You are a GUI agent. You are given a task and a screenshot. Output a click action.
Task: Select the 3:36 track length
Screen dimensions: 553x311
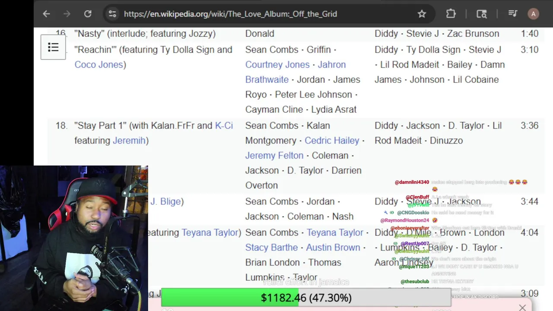(x=529, y=125)
